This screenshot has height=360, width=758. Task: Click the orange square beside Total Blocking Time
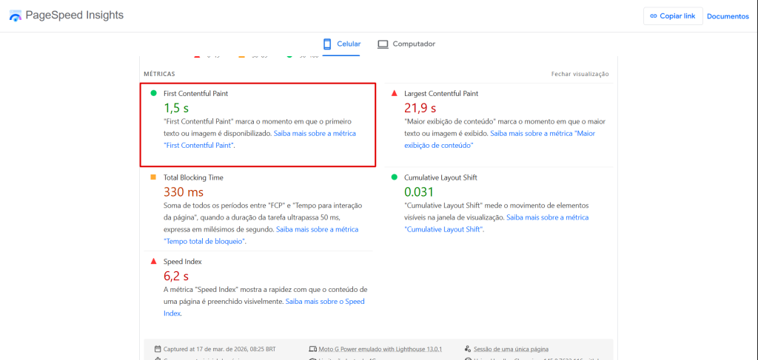click(153, 177)
